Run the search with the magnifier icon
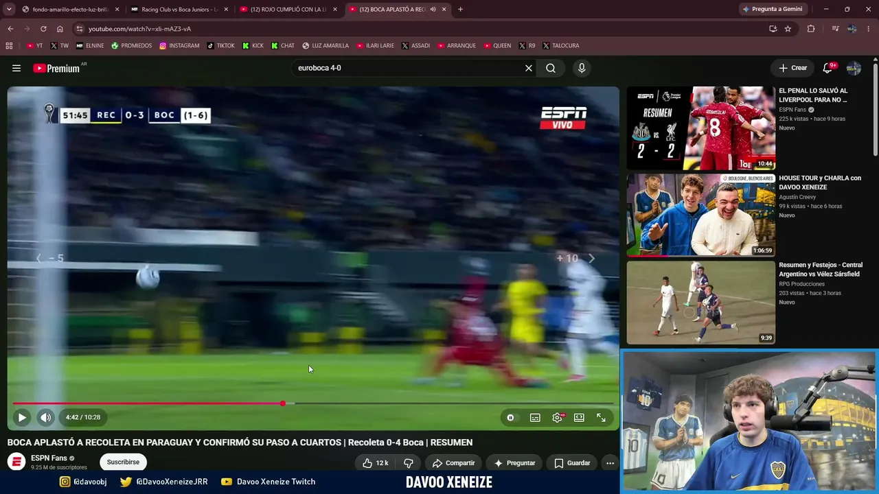 551,68
